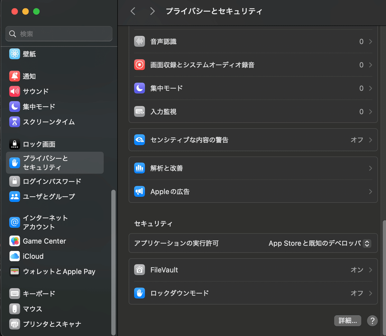This screenshot has height=336, width=386.
Task: Click the 画面収録とシステムオーディオ録音 icon
Action: [139, 65]
